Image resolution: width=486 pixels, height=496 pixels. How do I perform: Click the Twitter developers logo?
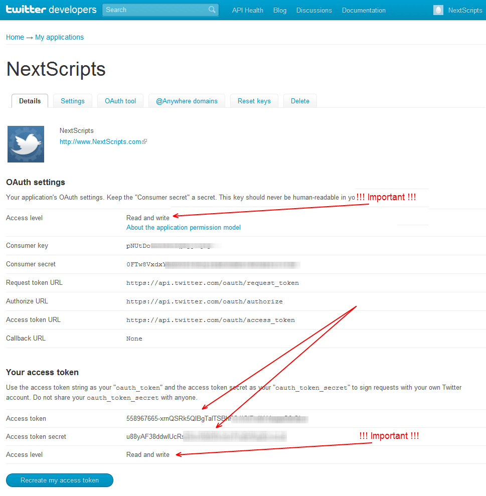tap(51, 10)
